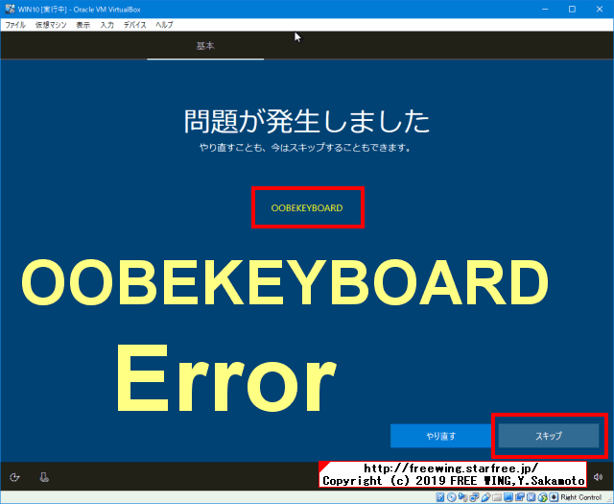Open the ヘルプ menu
This screenshot has height=504, width=614.
164,25
